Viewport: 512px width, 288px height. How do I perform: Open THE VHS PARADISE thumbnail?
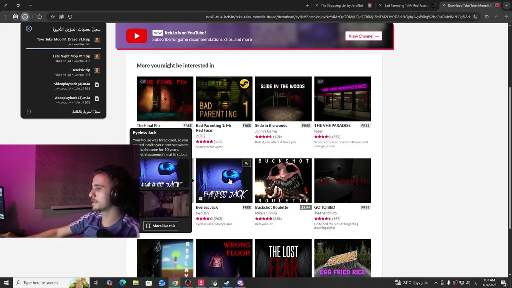342,99
